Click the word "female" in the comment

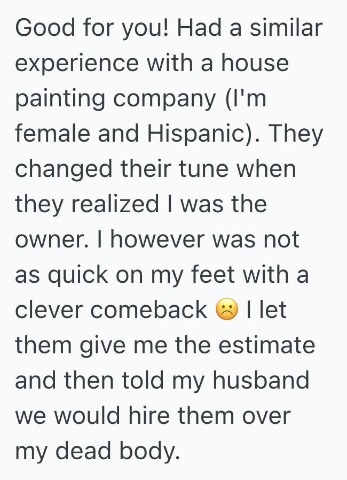tap(48, 134)
